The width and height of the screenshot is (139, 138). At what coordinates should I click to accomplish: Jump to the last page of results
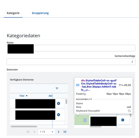click(65, 132)
